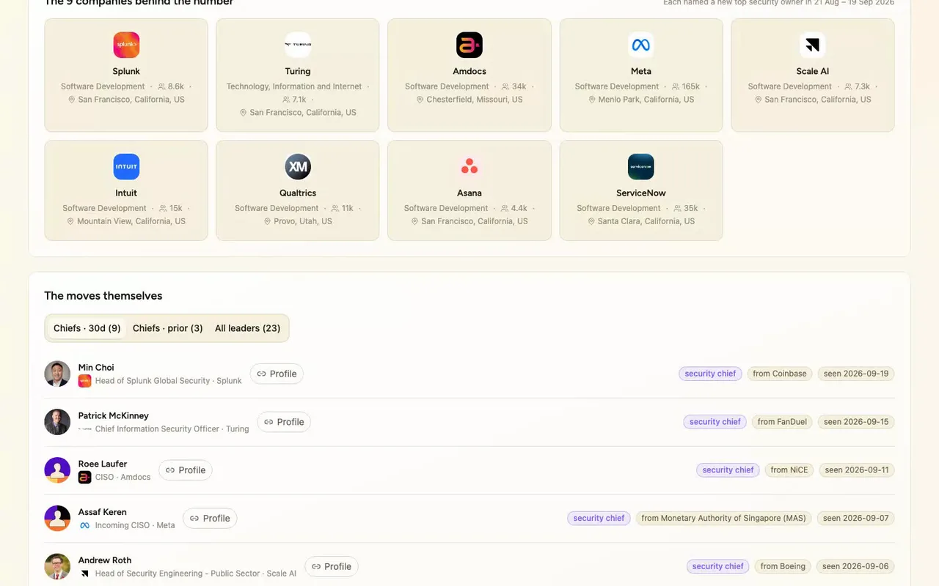Click the 'from FanDuel' tag
This screenshot has height=586, width=939.
coord(782,422)
